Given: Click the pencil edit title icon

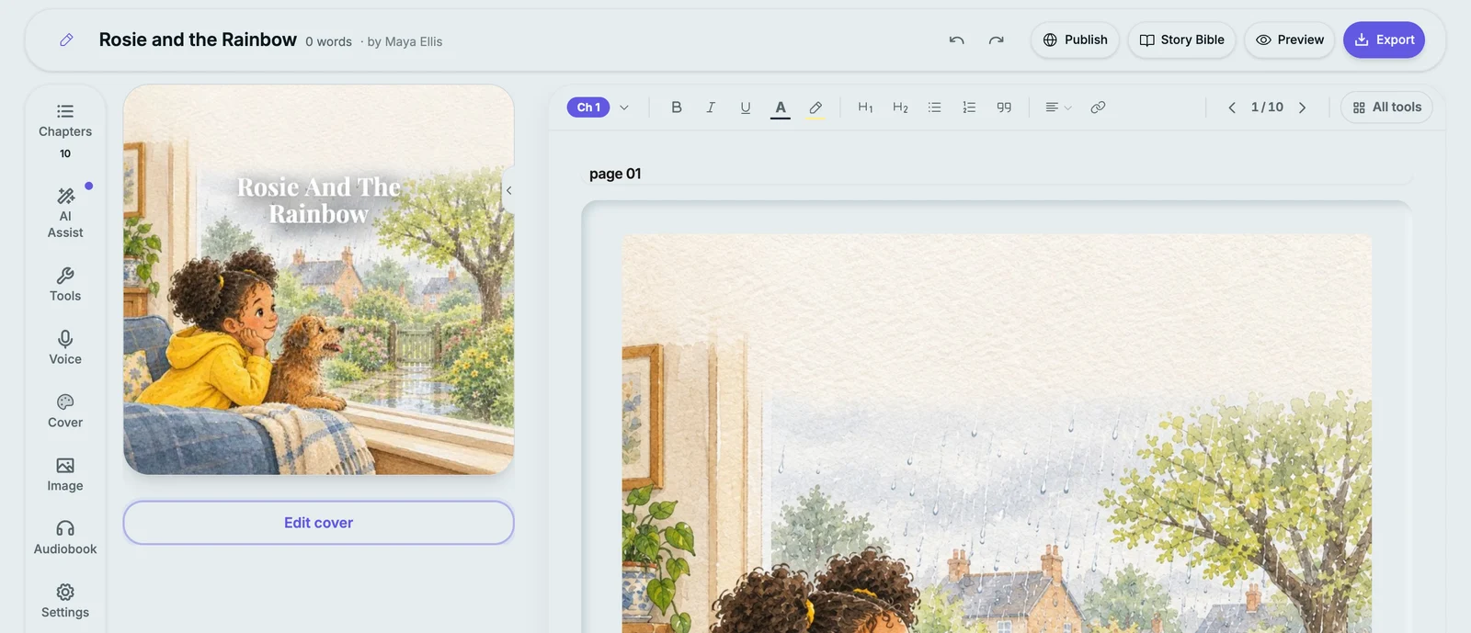Looking at the screenshot, I should 66,40.
